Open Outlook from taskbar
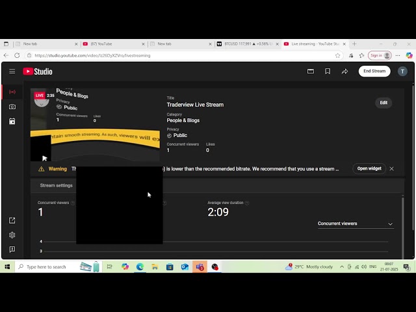The image size is (416, 312). pyautogui.click(x=185, y=266)
